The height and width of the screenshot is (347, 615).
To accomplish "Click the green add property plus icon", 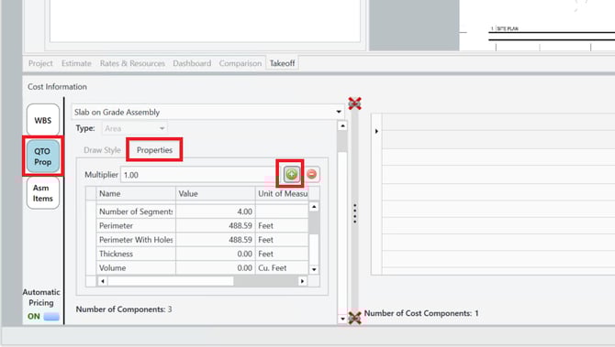I will [x=291, y=174].
